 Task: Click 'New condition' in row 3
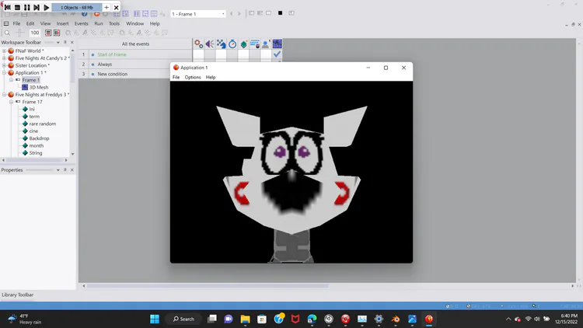point(112,74)
